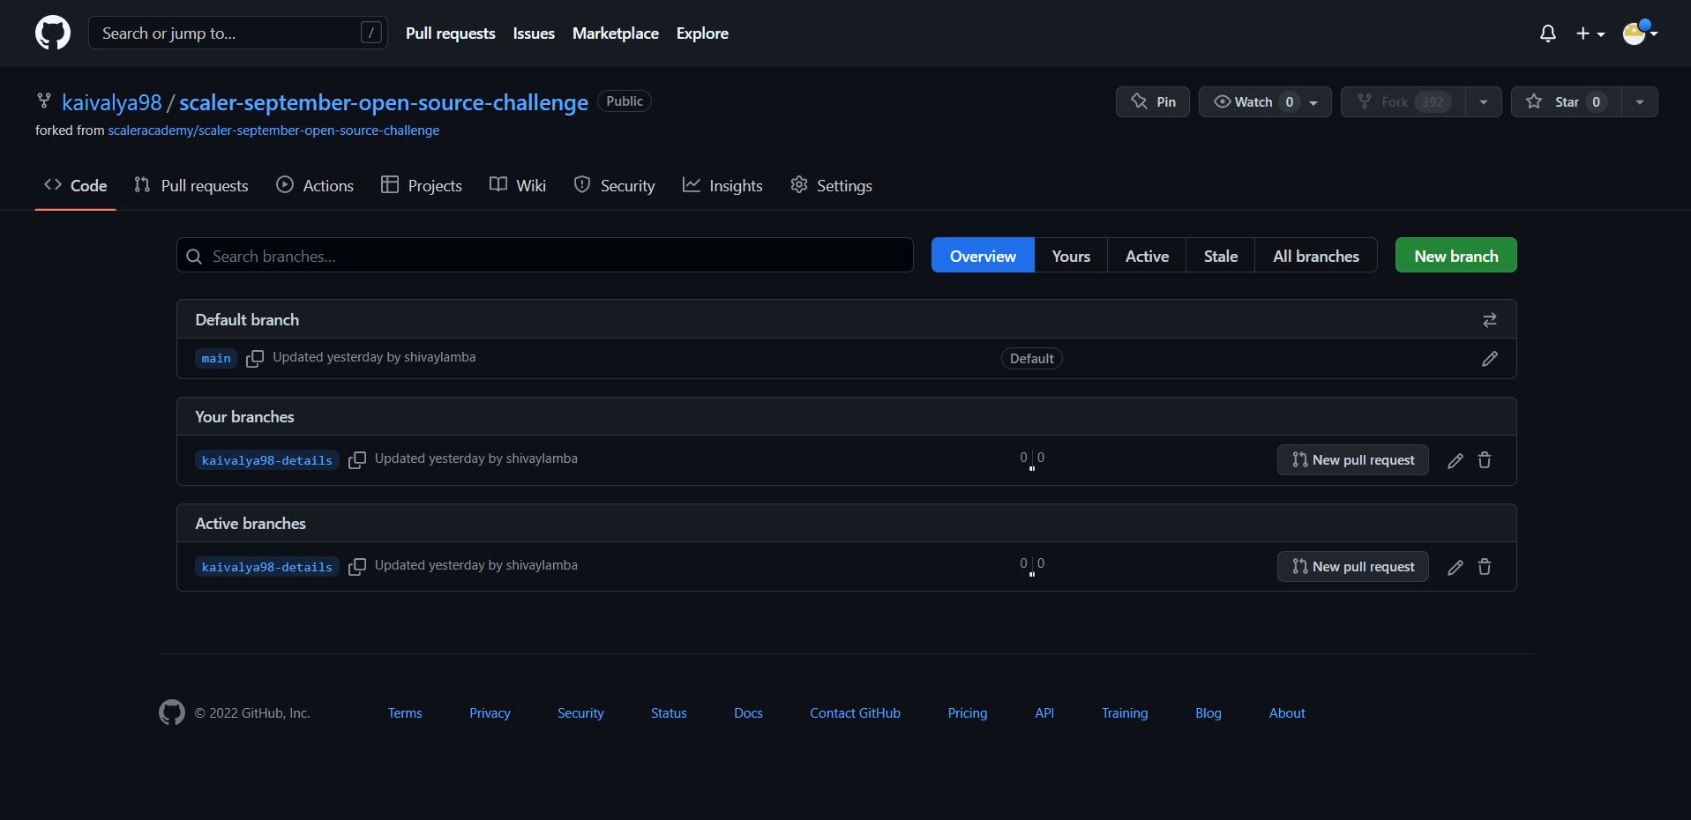
Task: Open Marketplace in top navigation
Action: coord(616,34)
